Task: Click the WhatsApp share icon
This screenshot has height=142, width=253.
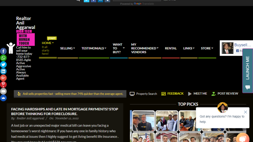Action: point(3,58)
